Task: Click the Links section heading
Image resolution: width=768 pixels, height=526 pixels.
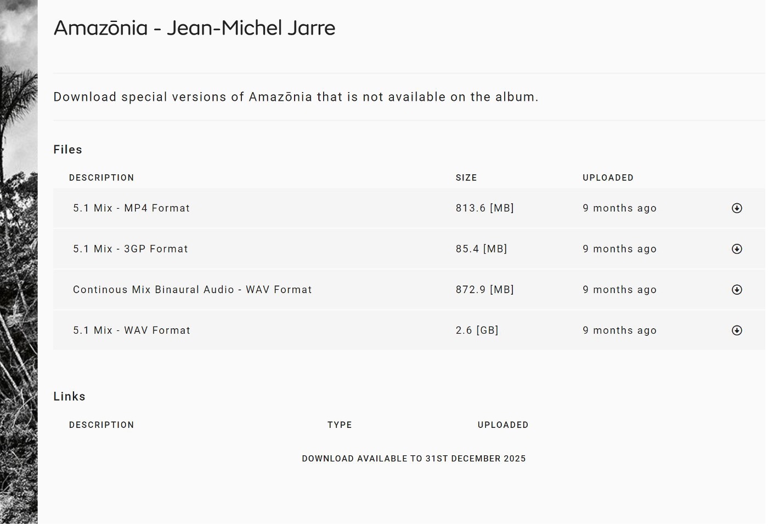Action: coord(69,396)
